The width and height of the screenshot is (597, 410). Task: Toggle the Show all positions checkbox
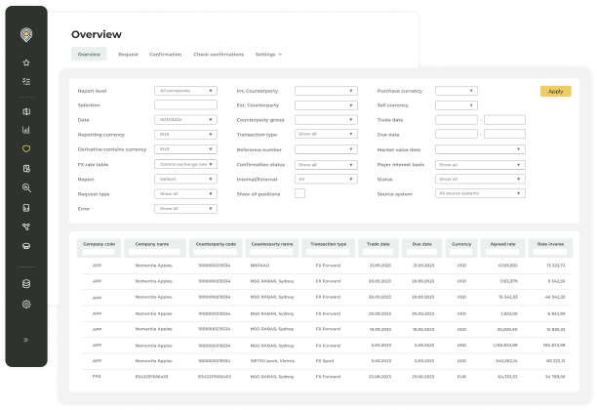click(x=299, y=193)
